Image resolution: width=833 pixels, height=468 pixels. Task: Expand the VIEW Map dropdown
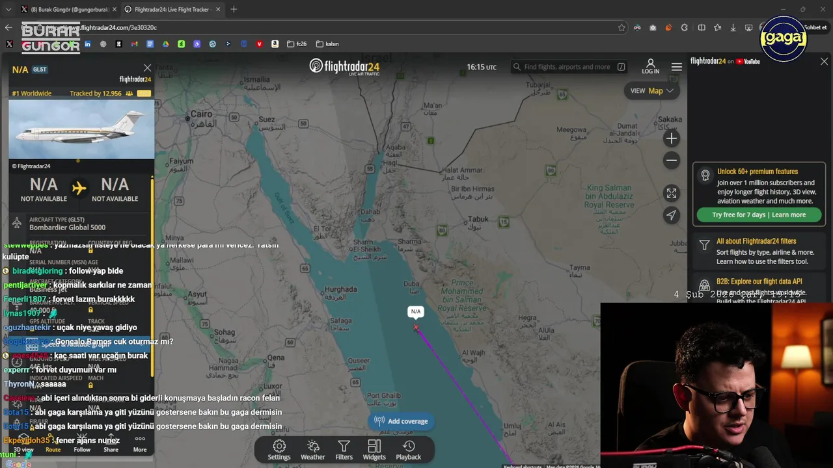651,91
